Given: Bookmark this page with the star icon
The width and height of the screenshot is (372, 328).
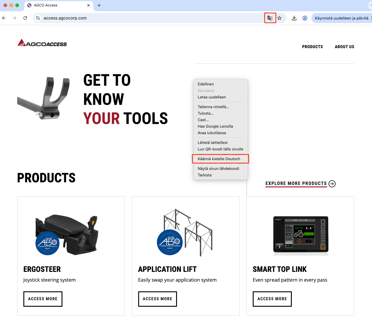Looking at the screenshot, I should tap(279, 18).
